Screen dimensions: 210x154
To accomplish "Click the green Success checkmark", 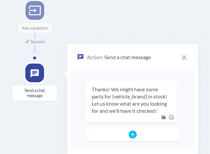I will coord(27,42).
